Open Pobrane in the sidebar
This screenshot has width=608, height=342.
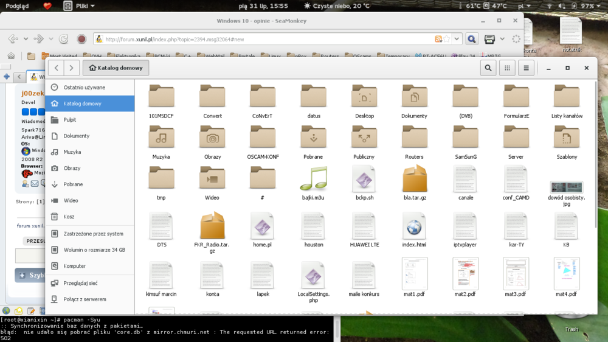pyautogui.click(x=73, y=184)
